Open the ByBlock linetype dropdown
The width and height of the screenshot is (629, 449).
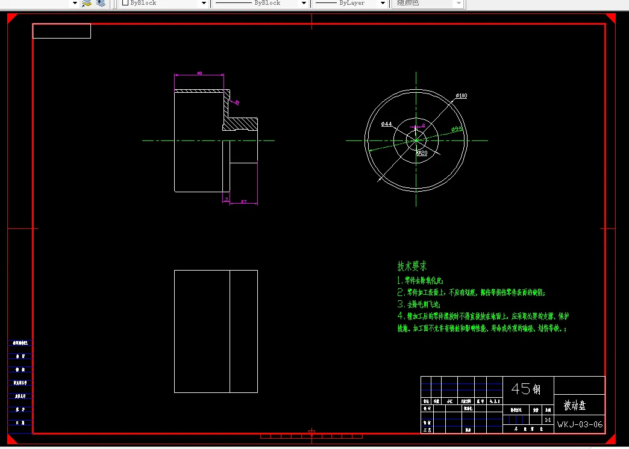click(x=304, y=3)
